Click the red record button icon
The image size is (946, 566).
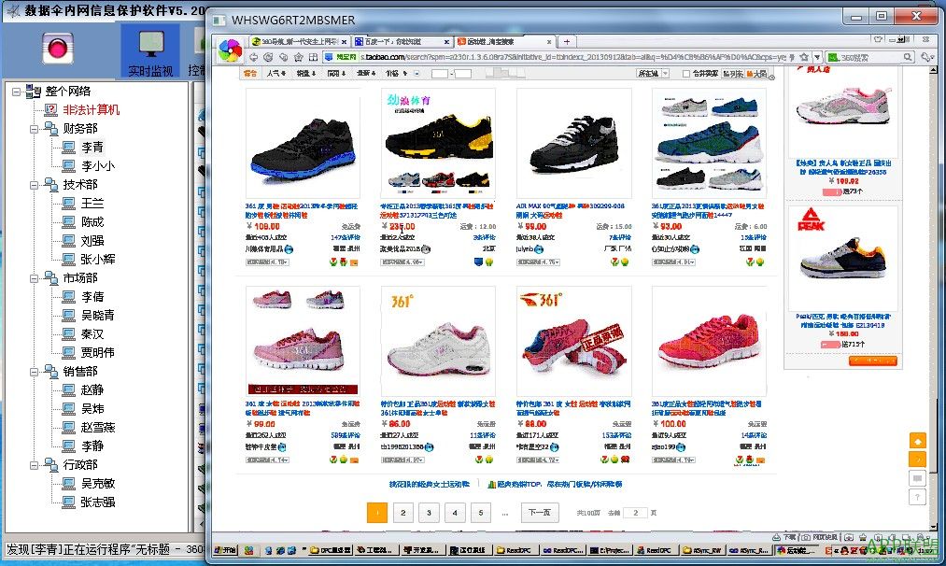pyautogui.click(x=58, y=48)
